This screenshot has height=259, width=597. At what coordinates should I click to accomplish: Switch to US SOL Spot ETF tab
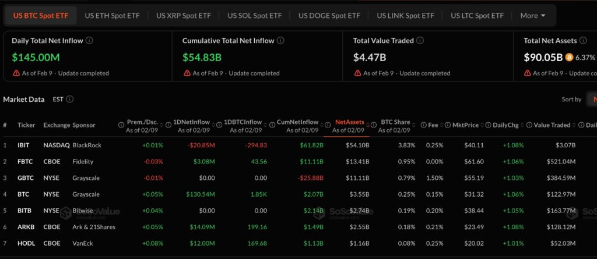[255, 16]
